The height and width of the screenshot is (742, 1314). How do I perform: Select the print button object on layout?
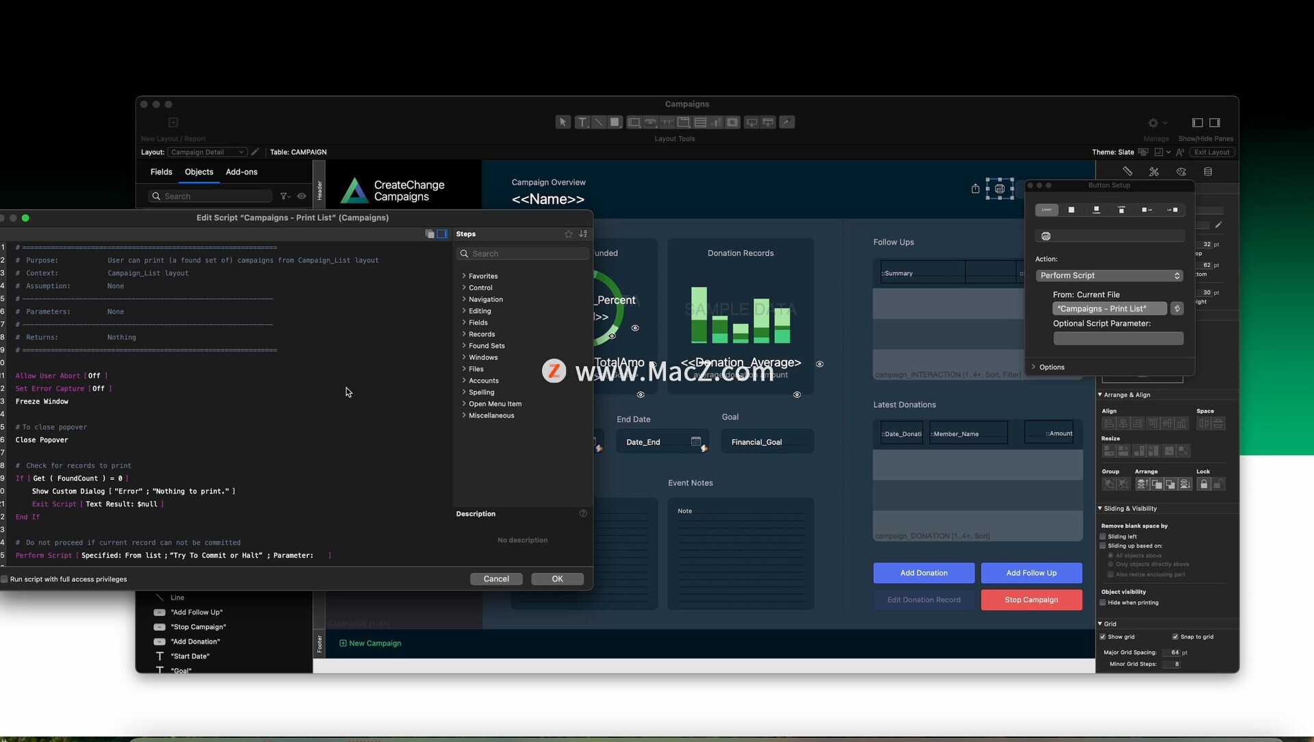[x=1000, y=189]
